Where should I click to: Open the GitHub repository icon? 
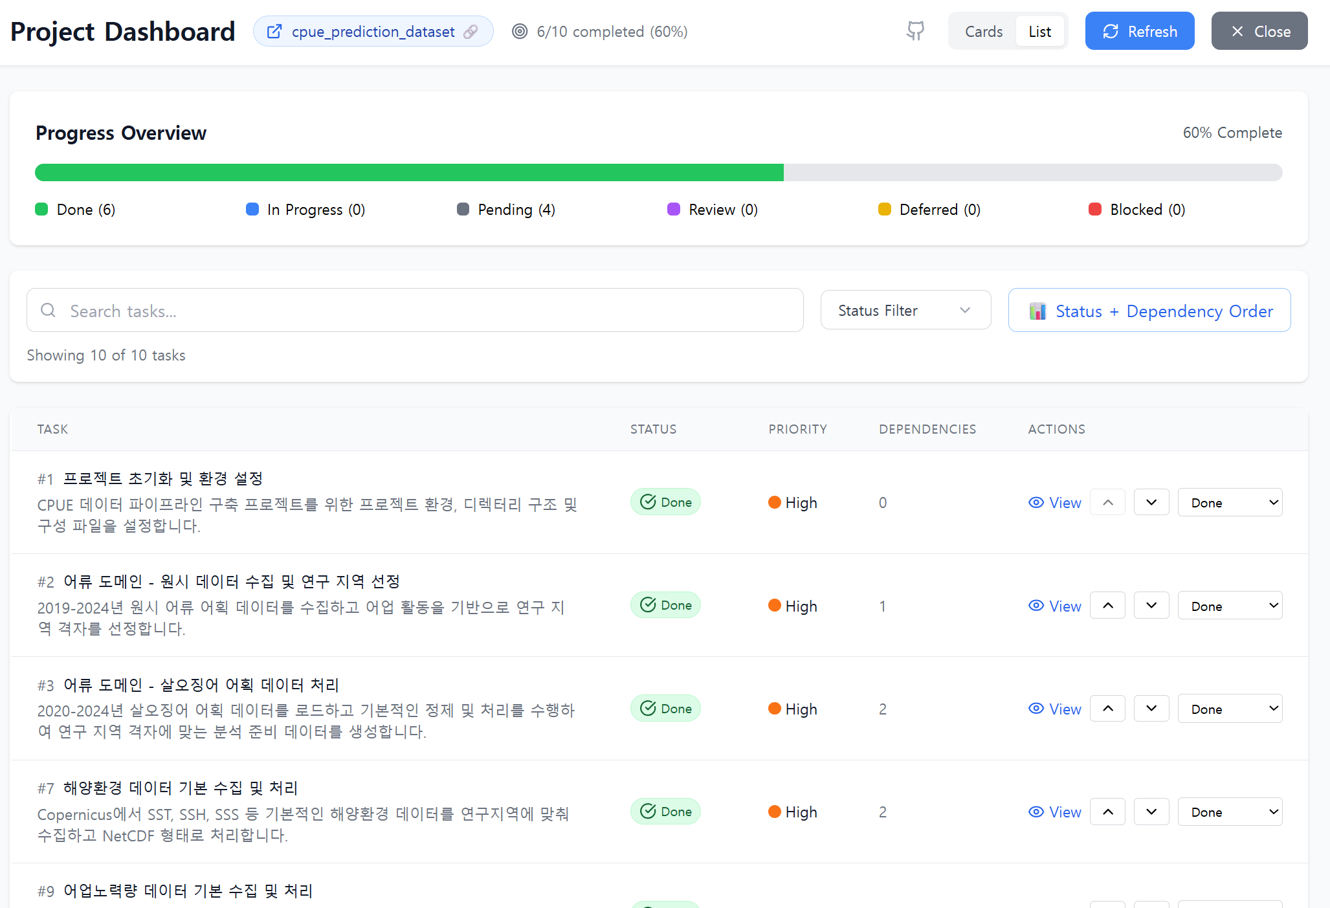click(915, 30)
